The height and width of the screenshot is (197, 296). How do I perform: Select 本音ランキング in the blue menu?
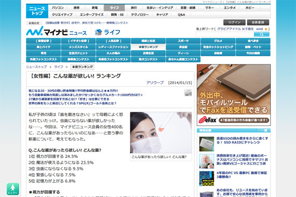[148, 47]
